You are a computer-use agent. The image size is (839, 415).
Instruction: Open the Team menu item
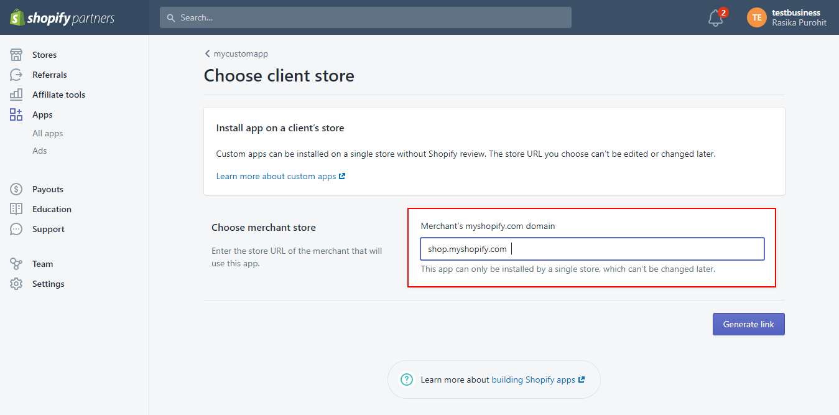[43, 264]
